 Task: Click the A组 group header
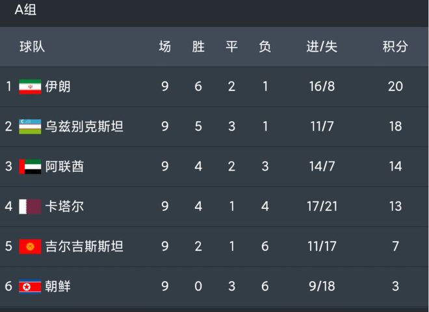25,12
